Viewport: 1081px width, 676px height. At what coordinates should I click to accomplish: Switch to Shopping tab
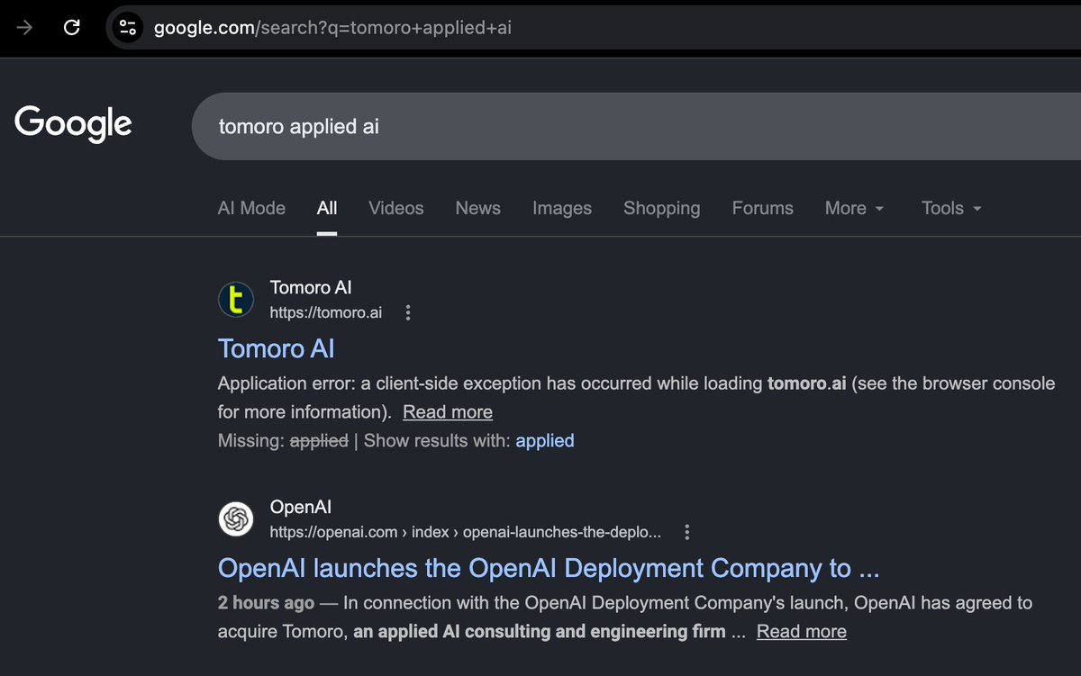pyautogui.click(x=661, y=208)
